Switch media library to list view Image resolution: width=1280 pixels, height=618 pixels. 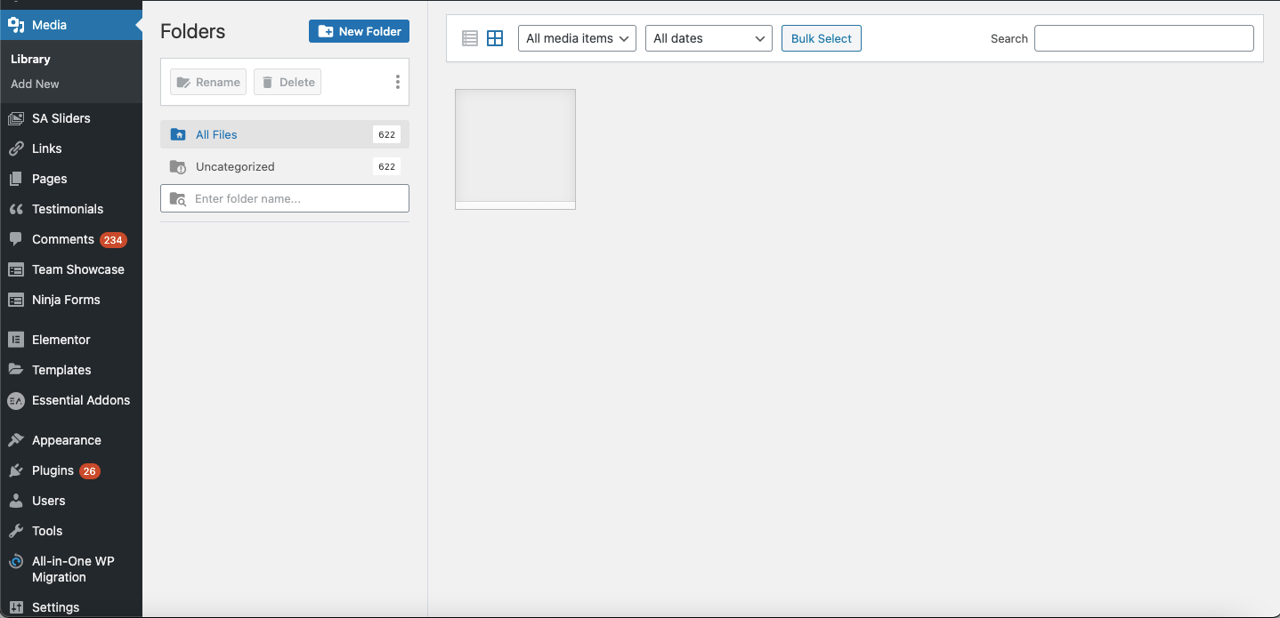coord(470,37)
